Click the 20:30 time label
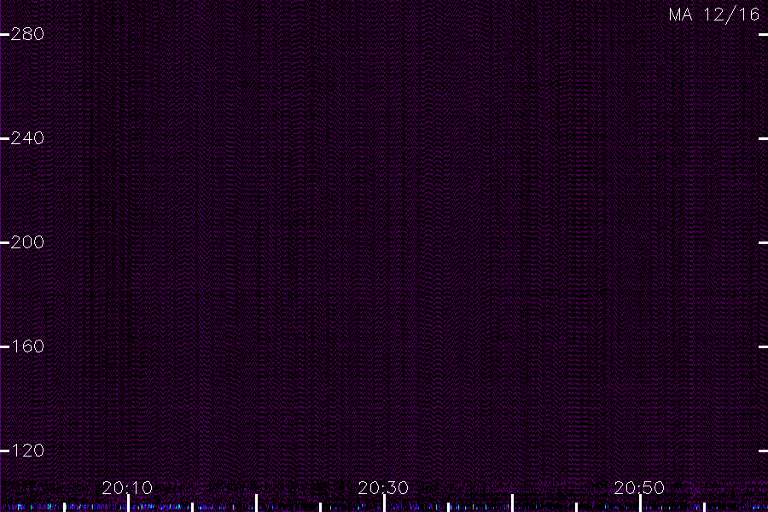 point(383,487)
